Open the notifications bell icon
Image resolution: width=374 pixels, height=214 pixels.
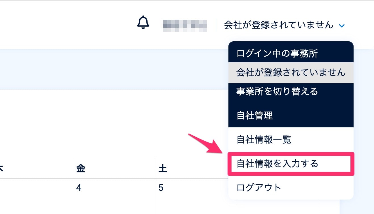point(143,23)
